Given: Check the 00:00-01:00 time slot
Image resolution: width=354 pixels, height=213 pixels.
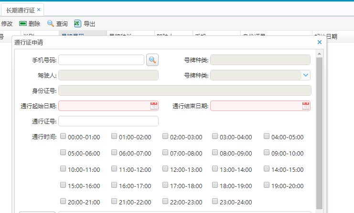Looking at the screenshot, I should pos(63,136).
